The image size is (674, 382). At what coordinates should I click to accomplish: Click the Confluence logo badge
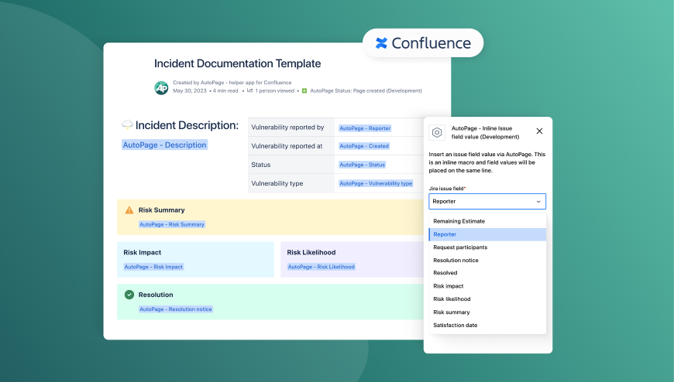coord(423,43)
